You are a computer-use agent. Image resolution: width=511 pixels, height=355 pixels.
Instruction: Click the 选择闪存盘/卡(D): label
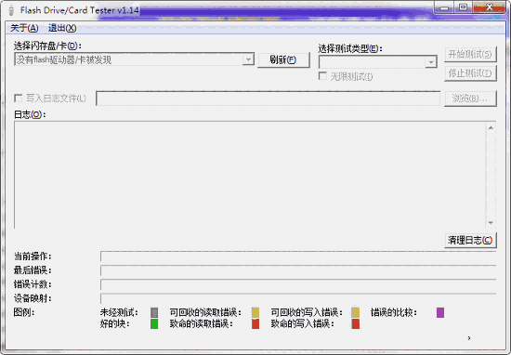pyautogui.click(x=47, y=46)
